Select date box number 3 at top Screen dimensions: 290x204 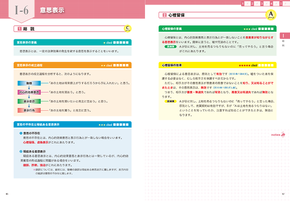265,4
